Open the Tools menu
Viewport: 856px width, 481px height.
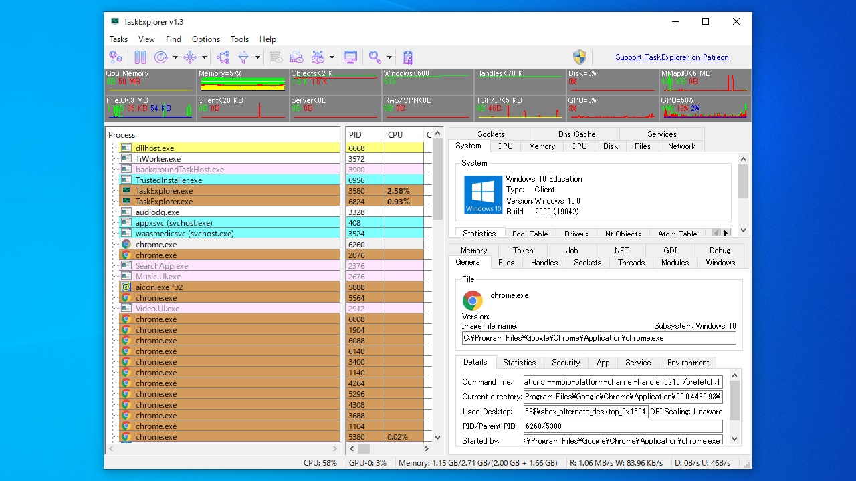click(x=239, y=39)
